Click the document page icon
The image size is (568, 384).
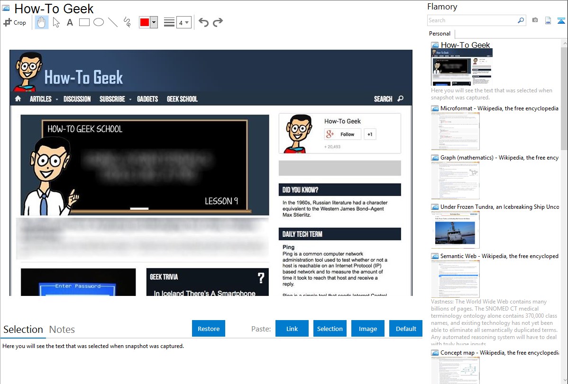pos(548,20)
